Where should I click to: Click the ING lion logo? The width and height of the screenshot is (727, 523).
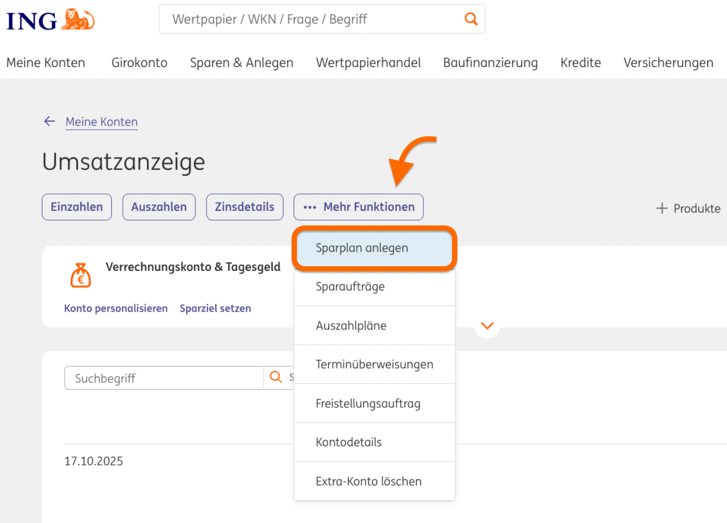(x=78, y=20)
